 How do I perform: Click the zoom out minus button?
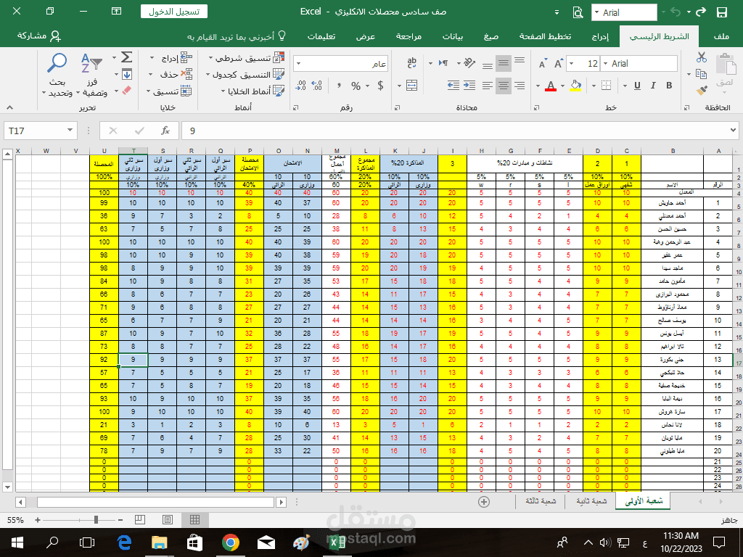(120, 520)
